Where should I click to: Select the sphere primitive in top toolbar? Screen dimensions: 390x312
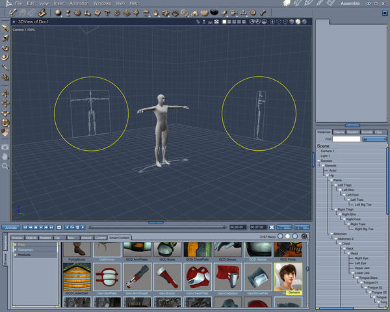pos(58,12)
